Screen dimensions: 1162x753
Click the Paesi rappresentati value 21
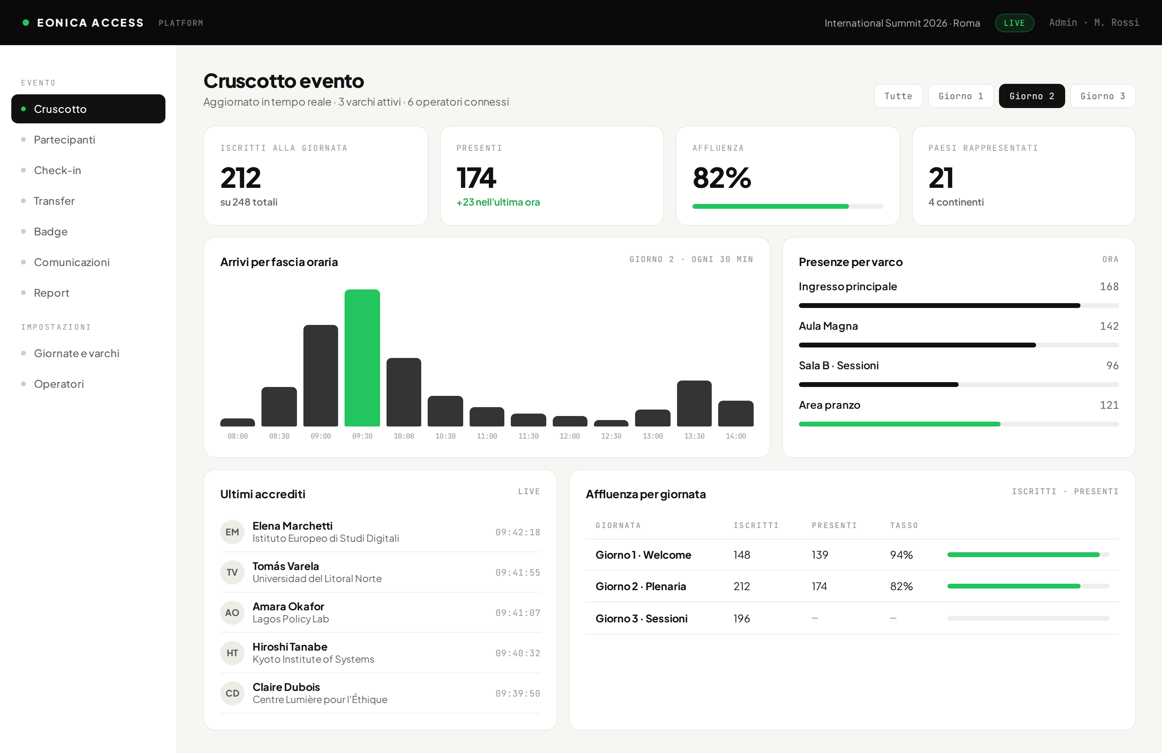pyautogui.click(x=941, y=177)
